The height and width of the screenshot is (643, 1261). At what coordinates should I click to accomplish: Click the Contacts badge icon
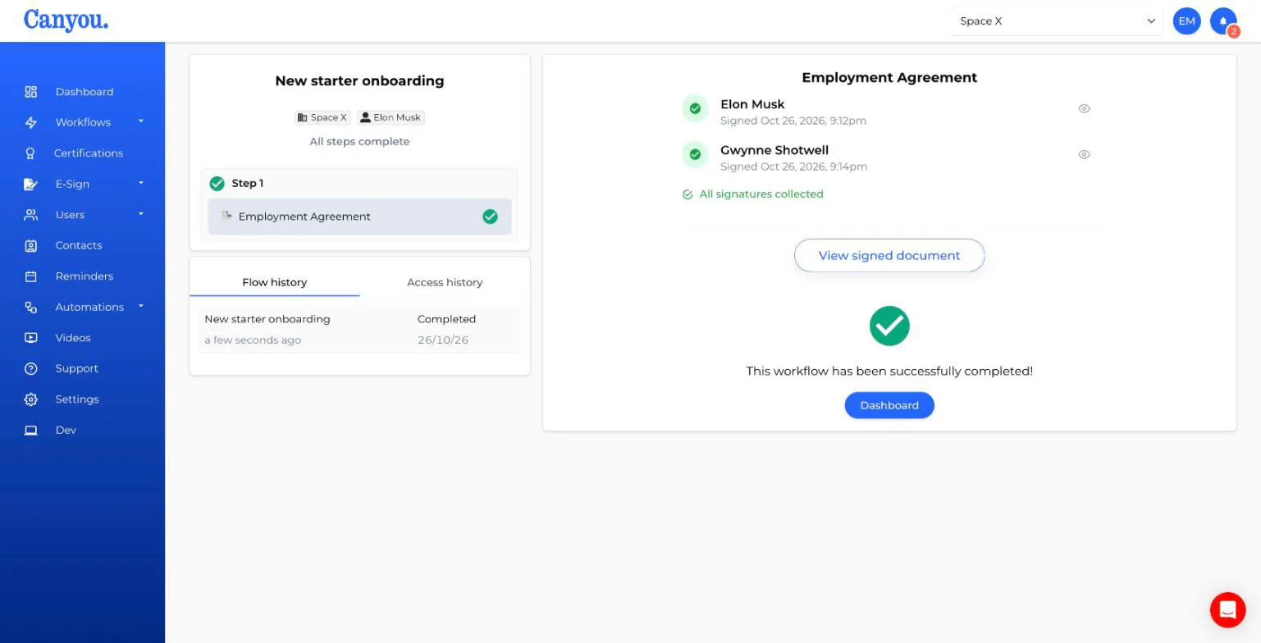pyautogui.click(x=30, y=245)
